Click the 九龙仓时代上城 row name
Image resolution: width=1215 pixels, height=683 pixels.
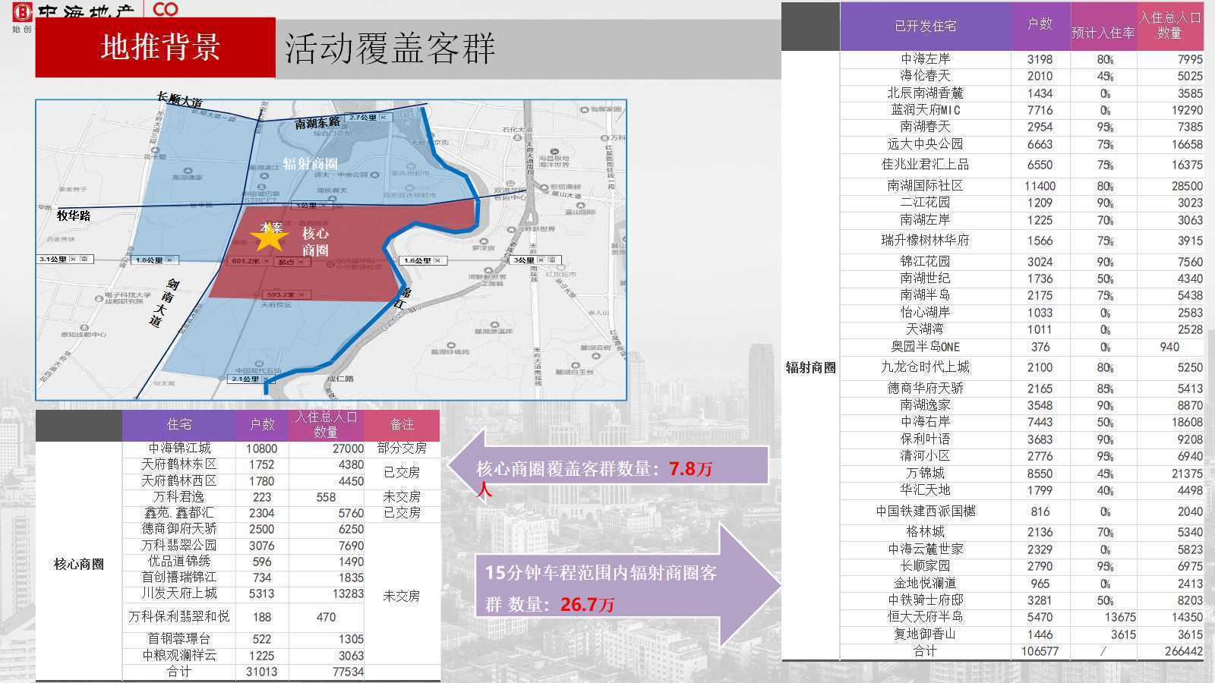point(925,367)
